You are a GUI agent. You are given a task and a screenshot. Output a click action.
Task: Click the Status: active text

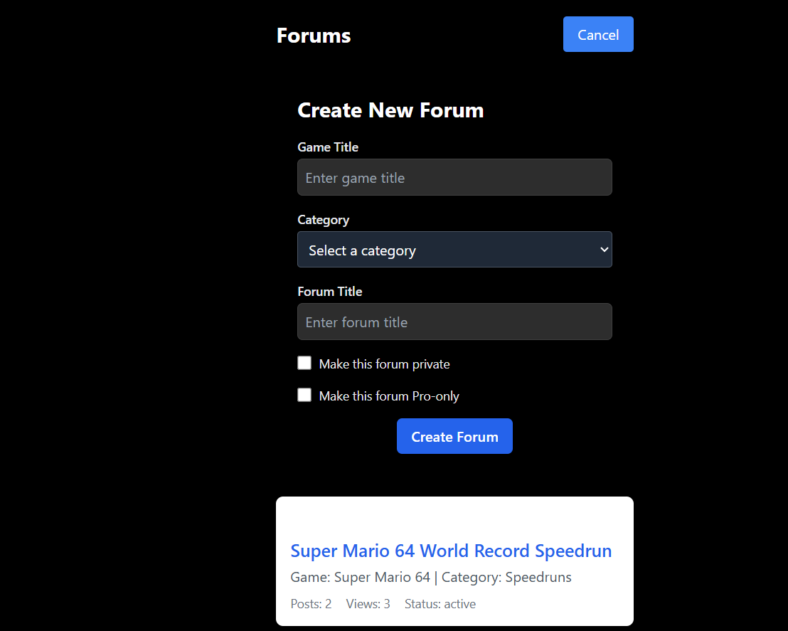click(x=440, y=604)
